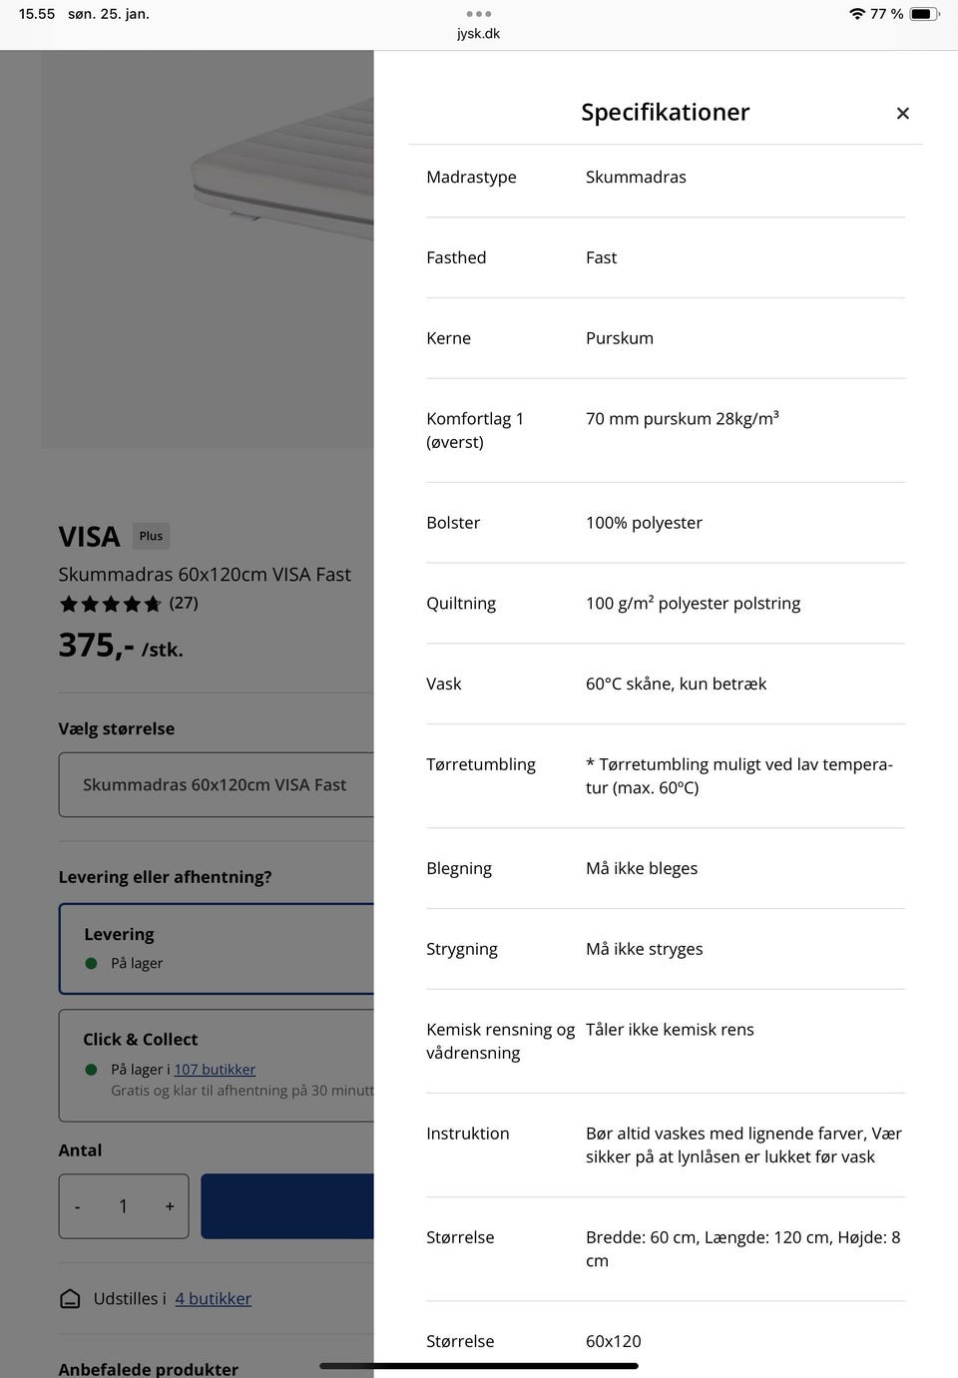Tap the battery status icon
The height and width of the screenshot is (1378, 958).
(x=923, y=14)
